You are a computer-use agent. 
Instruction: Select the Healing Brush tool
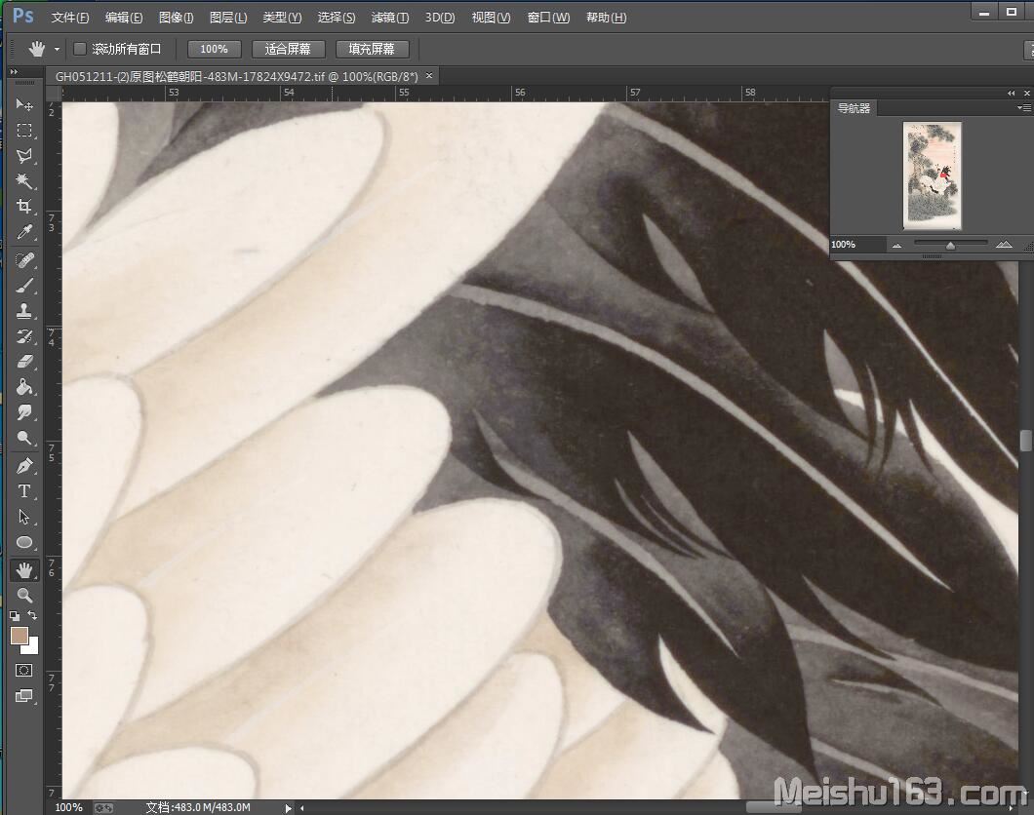pyautogui.click(x=24, y=261)
